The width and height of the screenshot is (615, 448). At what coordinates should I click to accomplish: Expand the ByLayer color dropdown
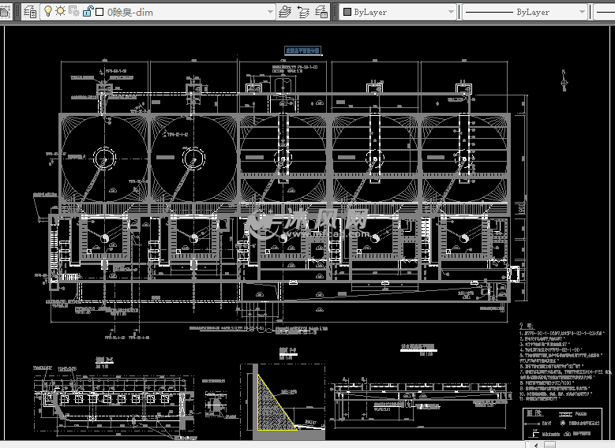click(x=451, y=12)
